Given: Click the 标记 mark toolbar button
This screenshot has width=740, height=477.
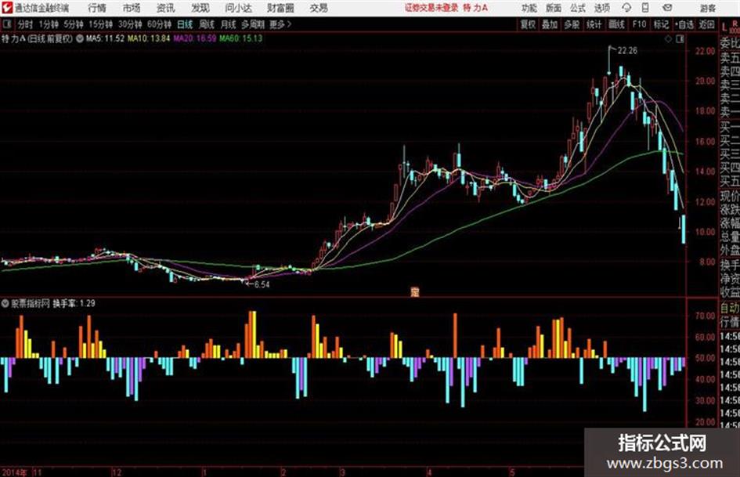Looking at the screenshot, I should (661, 24).
